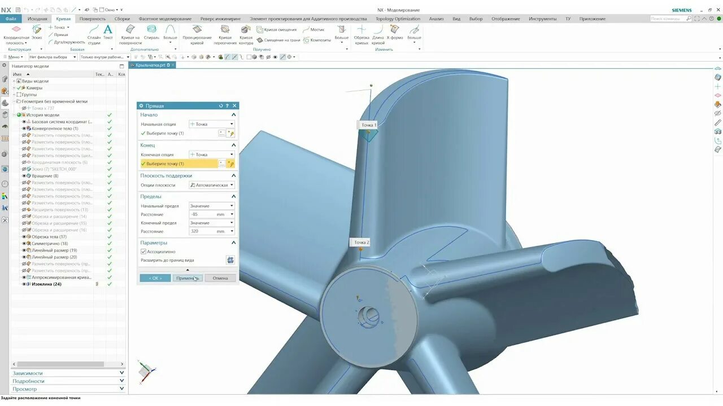Image resolution: width=723 pixels, height=406 pixels.
Task: Reset the Прямая dialog
Action: [221, 105]
